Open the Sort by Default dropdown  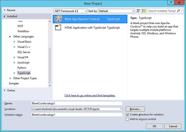click(117, 11)
